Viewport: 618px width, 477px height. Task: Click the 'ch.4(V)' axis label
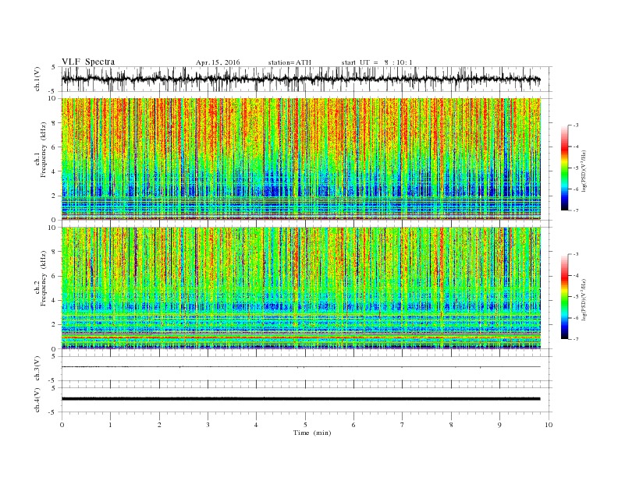click(37, 400)
